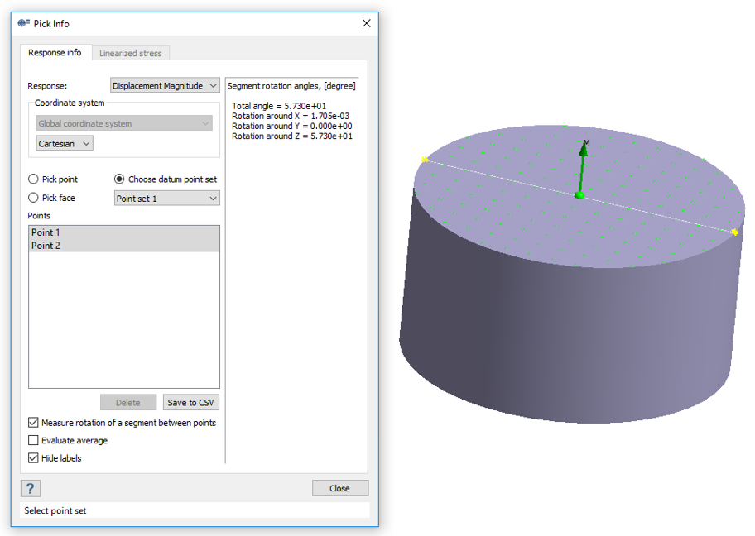Screen dimensions: 755x536
Task: Click the Save to CSV button
Action: 190,403
